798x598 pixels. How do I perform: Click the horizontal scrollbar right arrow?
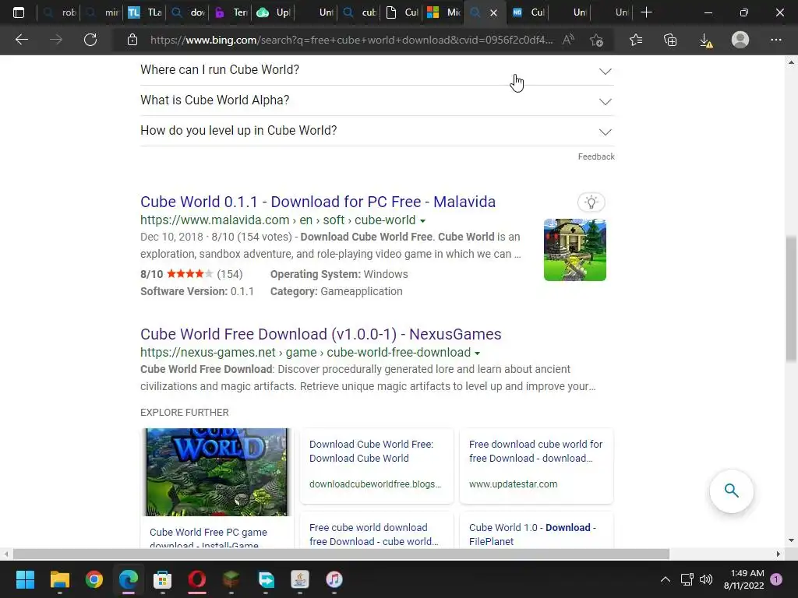[x=779, y=554]
